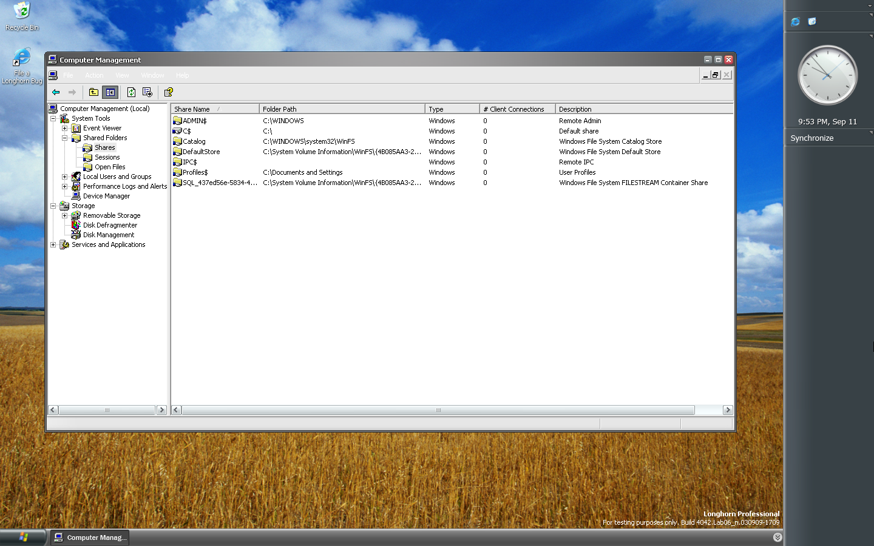This screenshot has height=546, width=874.
Task: Open the File a Longhorn Bug shortcut
Action: click(x=22, y=66)
